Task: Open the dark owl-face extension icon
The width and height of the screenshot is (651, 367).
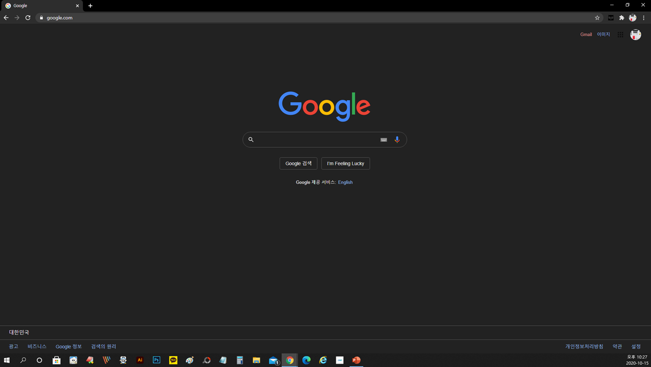Action: 611,18
